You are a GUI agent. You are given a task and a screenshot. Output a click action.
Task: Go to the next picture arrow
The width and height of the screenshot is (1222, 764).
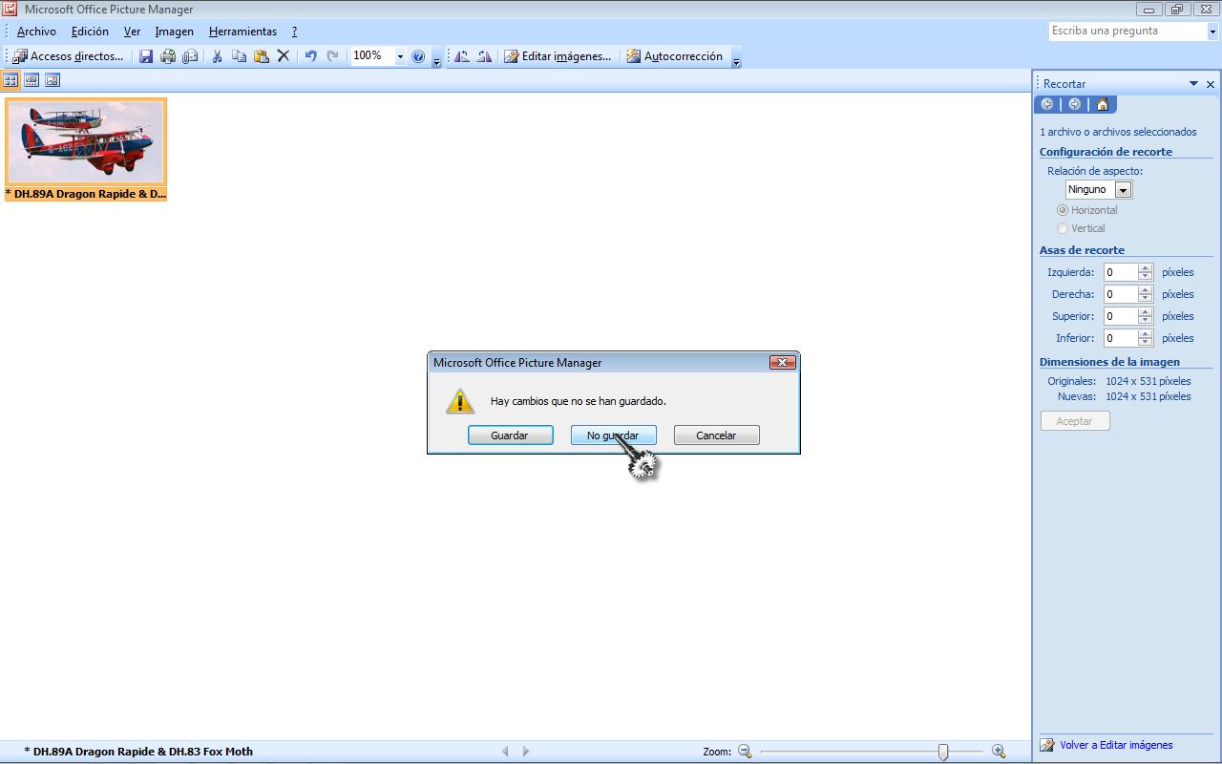pos(525,752)
